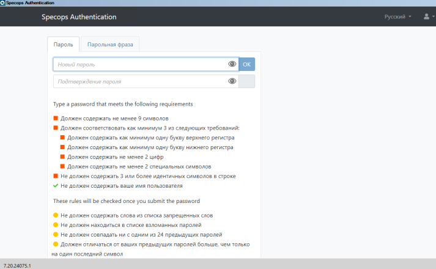
Task: Switch to the Пароль tab
Action: coord(63,44)
